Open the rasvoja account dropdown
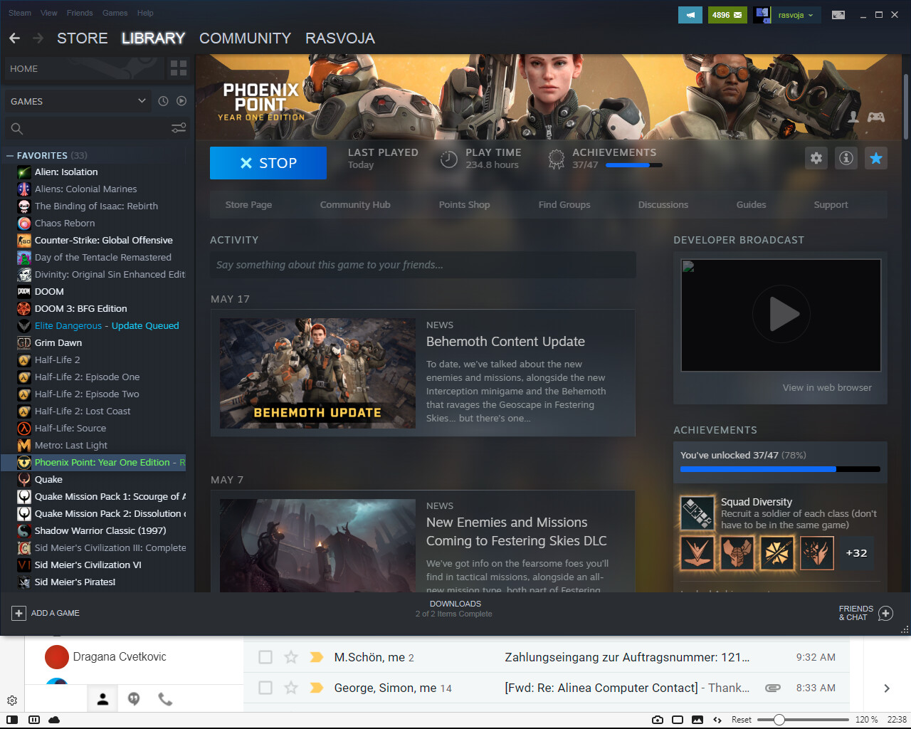Image resolution: width=911 pixels, height=729 pixels. tap(796, 15)
